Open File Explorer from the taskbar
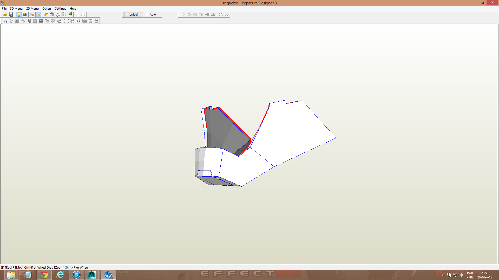 (x=11, y=275)
